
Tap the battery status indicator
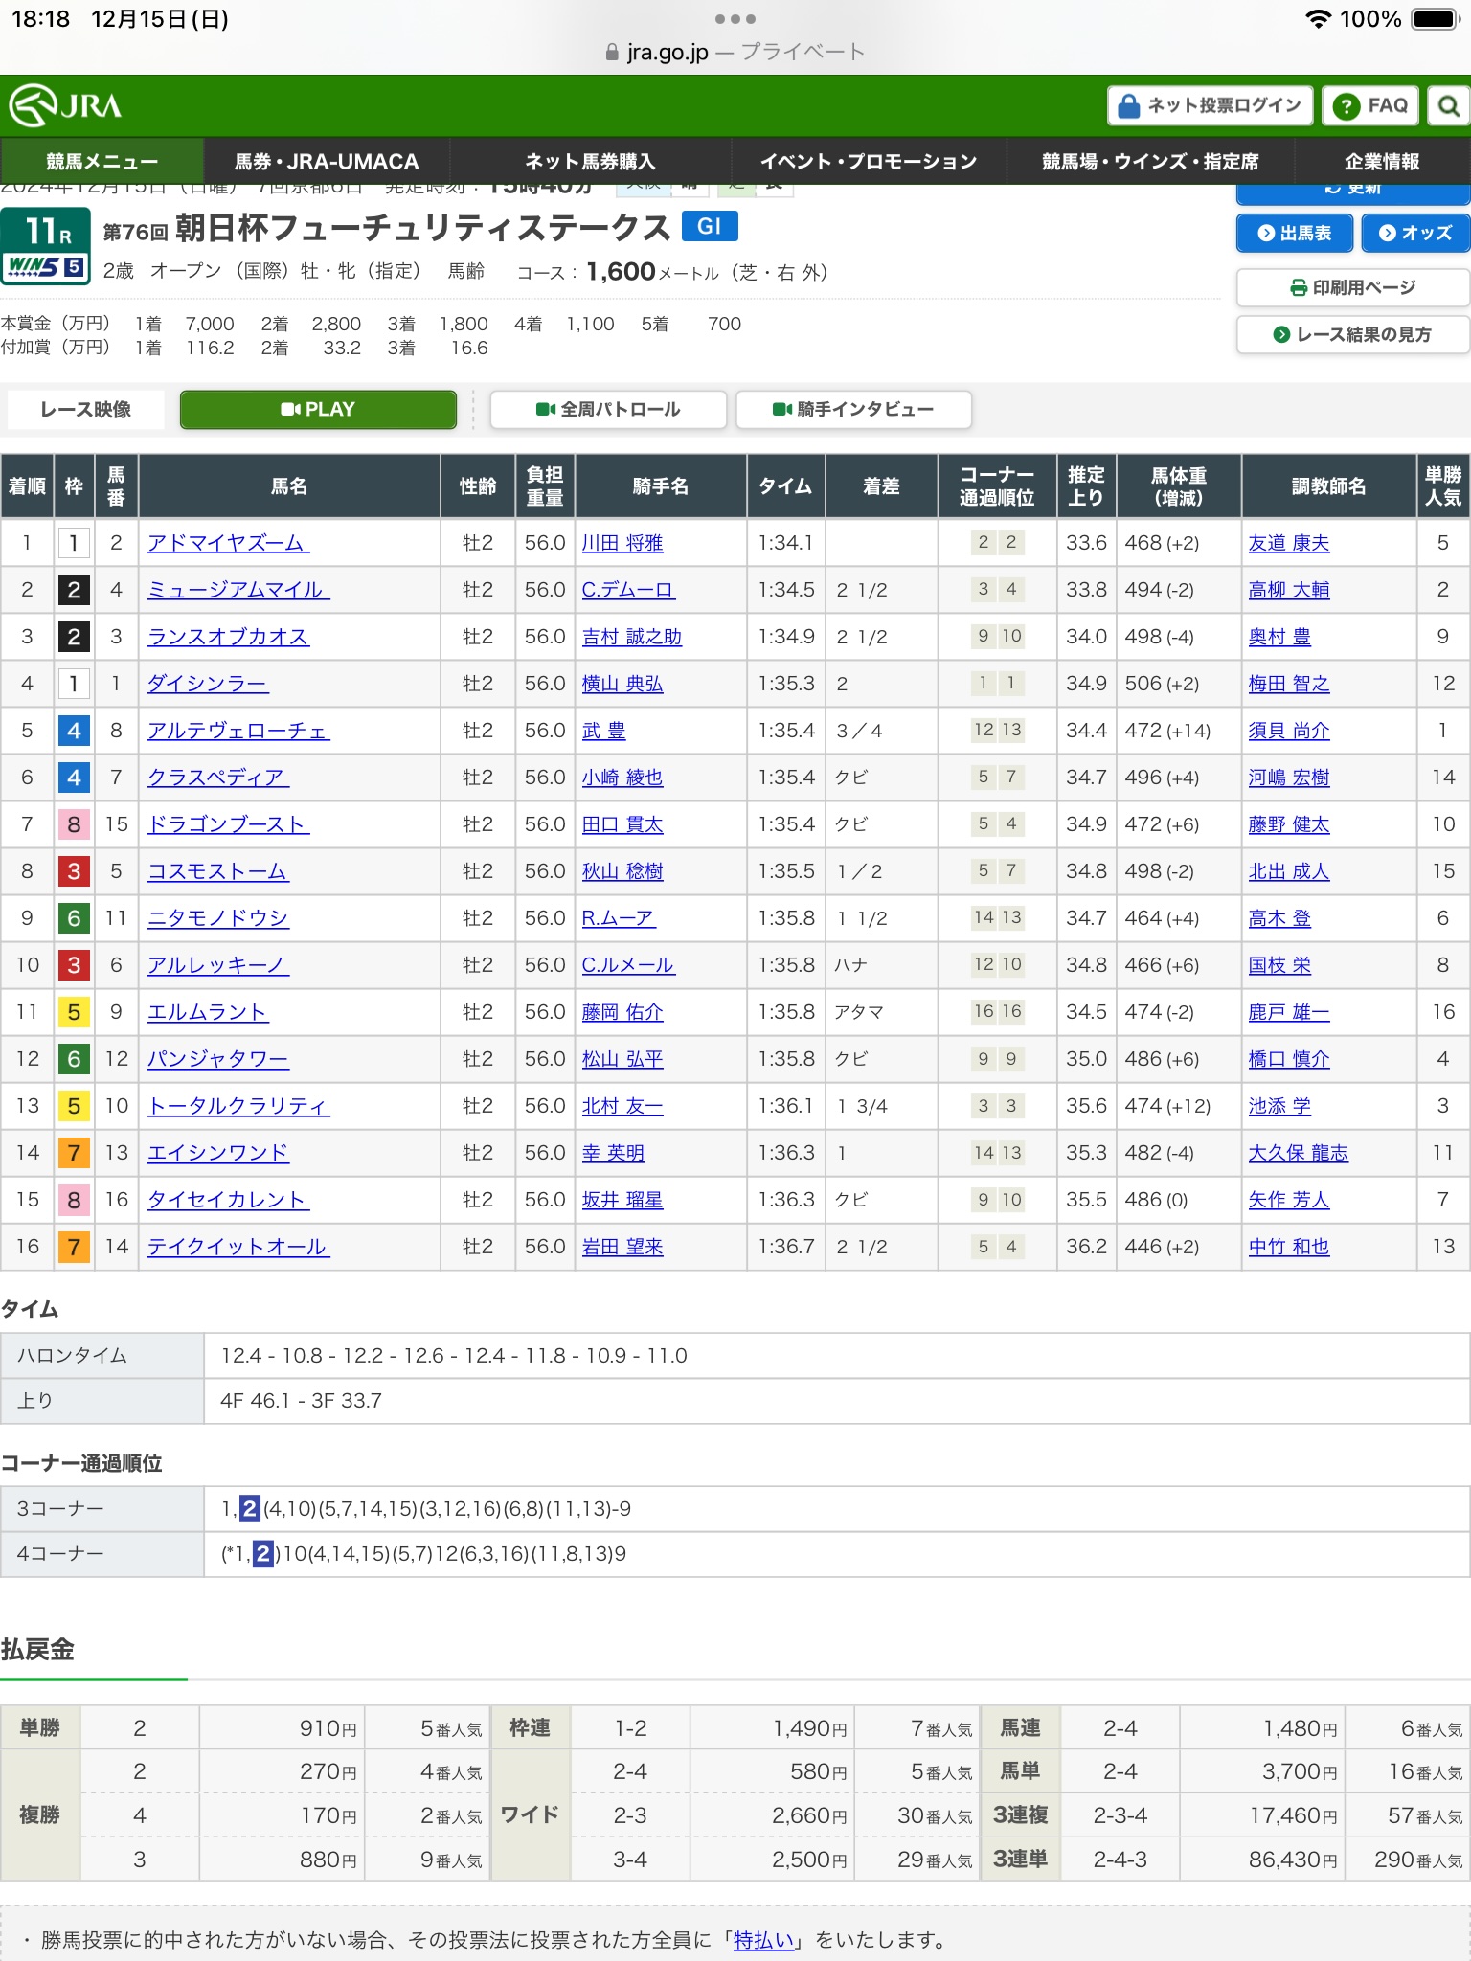(1435, 19)
